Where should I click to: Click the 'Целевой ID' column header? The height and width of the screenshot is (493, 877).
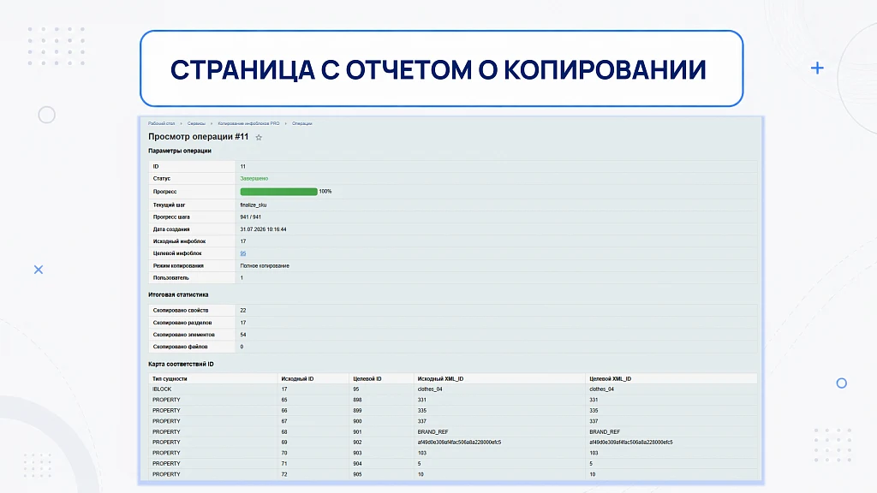pos(367,379)
